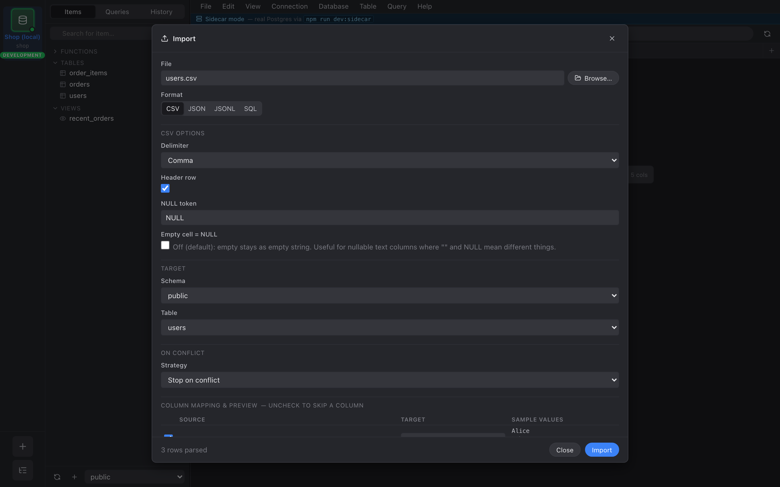
Task: Refresh the schema items at sidebar bottom
Action: coord(57,477)
